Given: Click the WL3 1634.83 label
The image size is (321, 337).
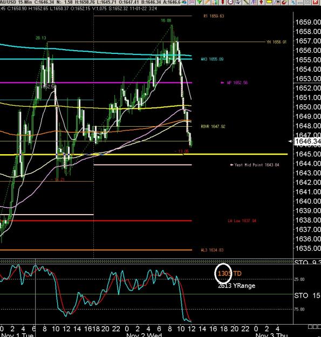Looking at the screenshot, I should click(x=212, y=250).
